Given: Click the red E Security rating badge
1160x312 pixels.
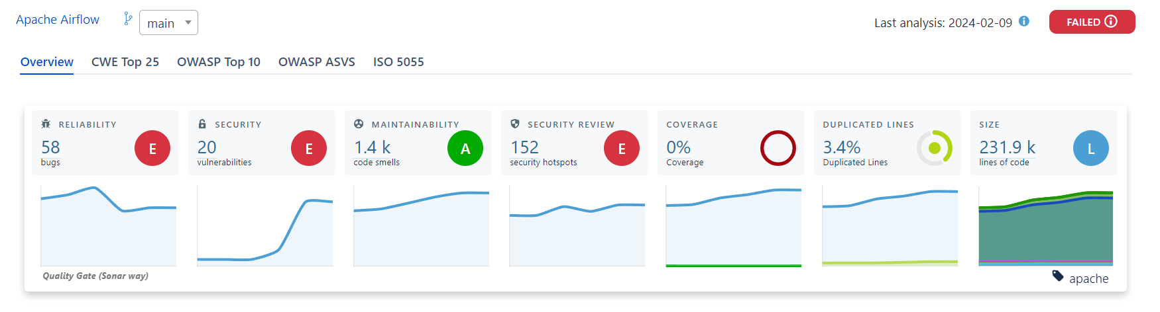Looking at the screenshot, I should (309, 148).
